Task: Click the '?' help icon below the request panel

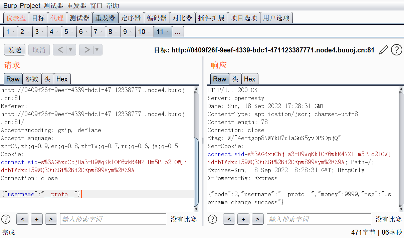Action: 6,219
